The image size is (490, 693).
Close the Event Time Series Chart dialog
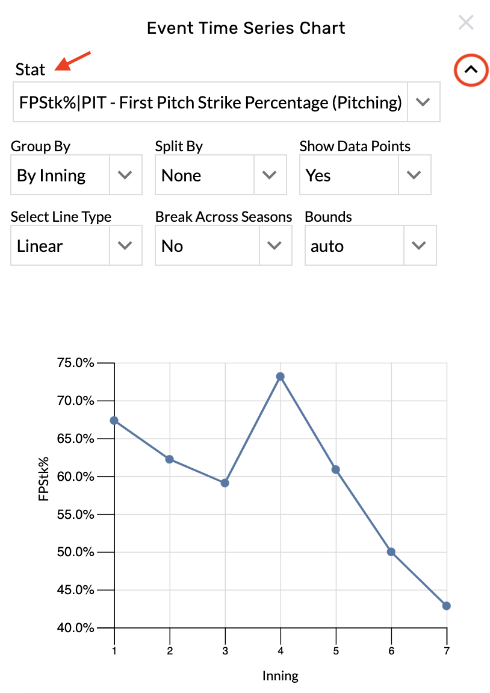point(466,22)
